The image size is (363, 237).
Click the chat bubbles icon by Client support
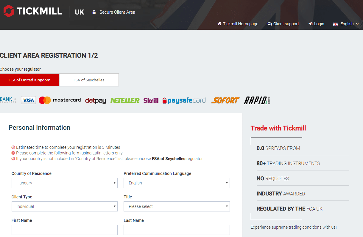tap(270, 24)
